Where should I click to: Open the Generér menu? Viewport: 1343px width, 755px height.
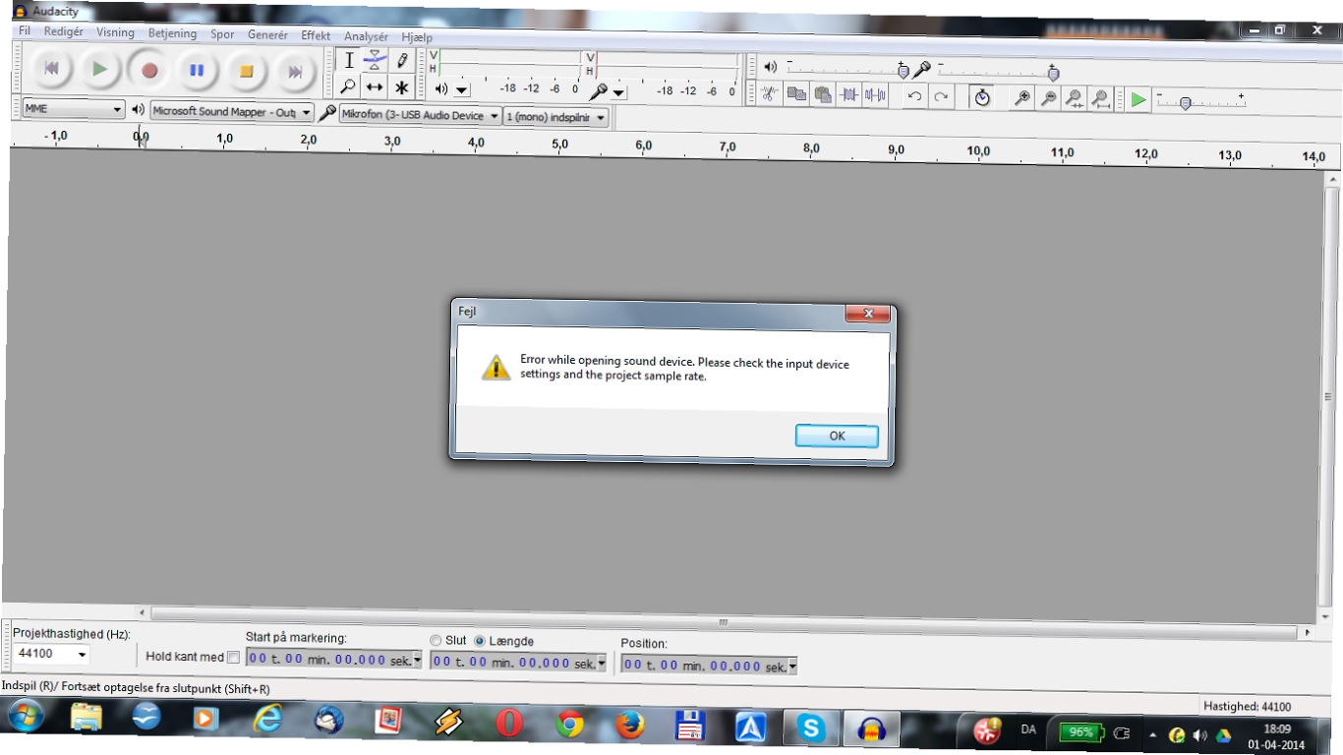(x=267, y=34)
